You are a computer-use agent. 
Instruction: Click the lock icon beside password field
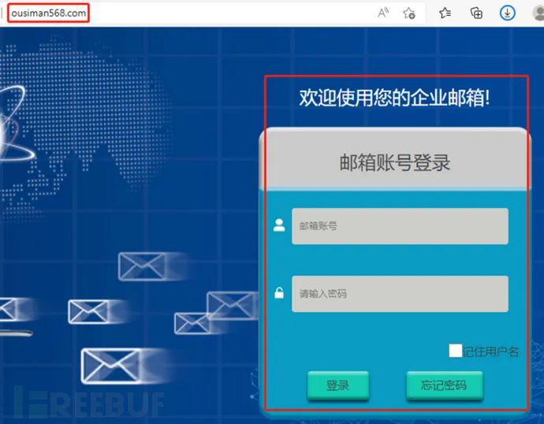click(x=279, y=292)
